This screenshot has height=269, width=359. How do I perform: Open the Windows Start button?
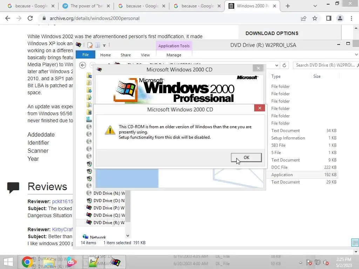[x=8, y=262]
